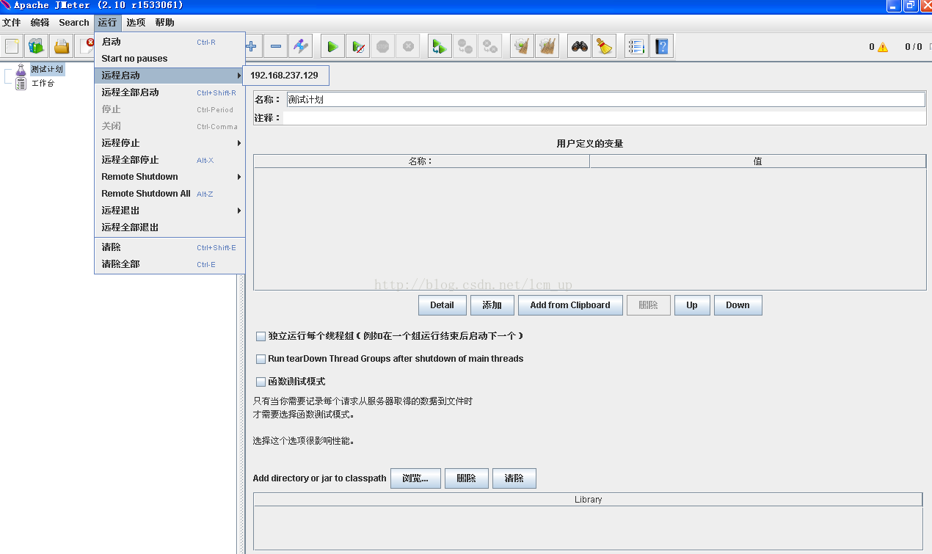Click 删除 button beside 浏览

tap(467, 478)
